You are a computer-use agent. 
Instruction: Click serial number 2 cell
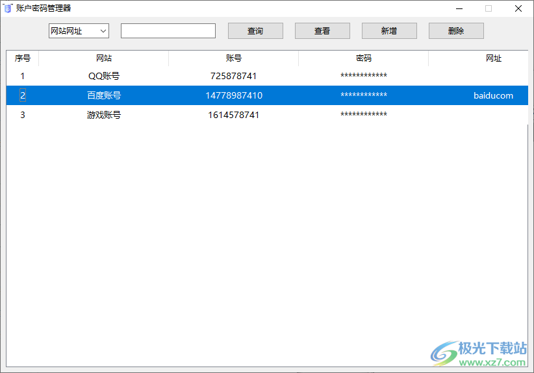[23, 95]
